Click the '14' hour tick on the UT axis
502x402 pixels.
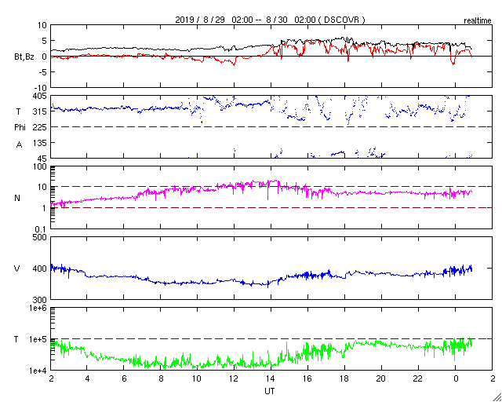(x=271, y=379)
